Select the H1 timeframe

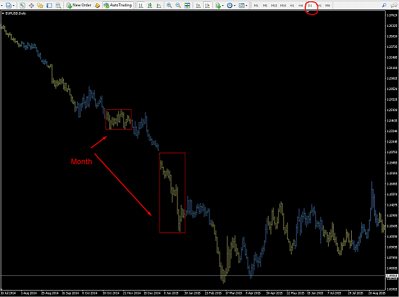pos(292,5)
